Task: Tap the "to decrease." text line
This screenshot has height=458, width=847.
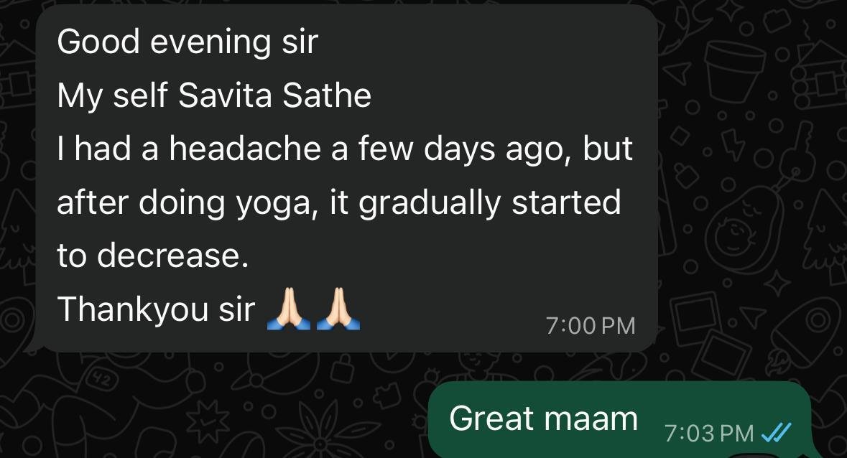Action: pos(153,255)
